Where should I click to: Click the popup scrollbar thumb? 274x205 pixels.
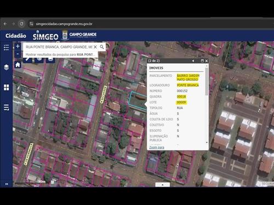pos(207,81)
